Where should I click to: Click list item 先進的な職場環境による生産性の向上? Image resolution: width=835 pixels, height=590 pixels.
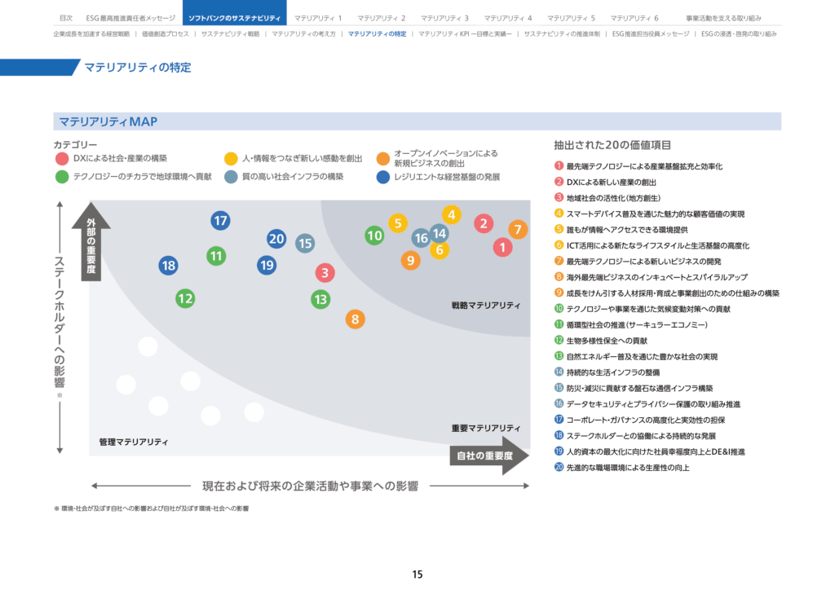coord(622,468)
